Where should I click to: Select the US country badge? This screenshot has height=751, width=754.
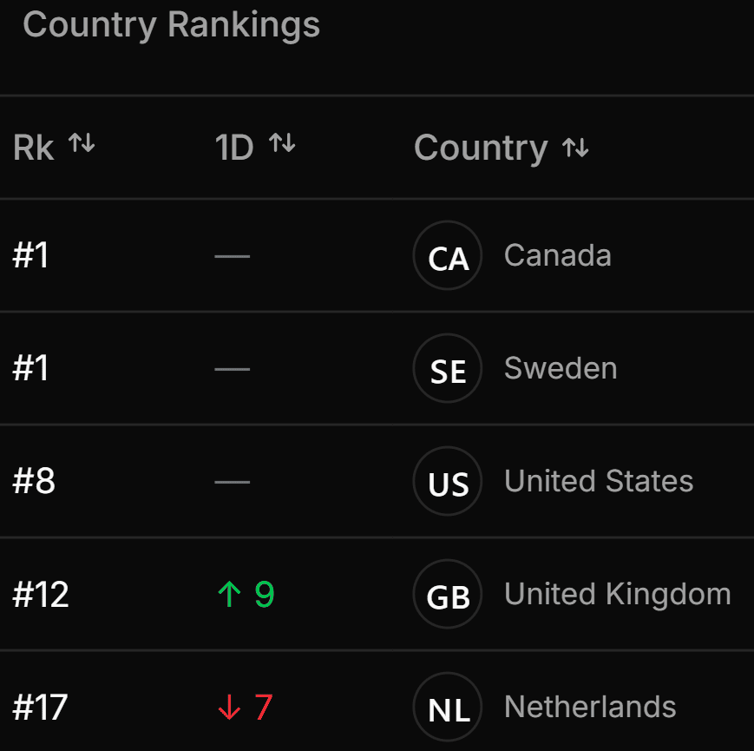click(x=448, y=482)
